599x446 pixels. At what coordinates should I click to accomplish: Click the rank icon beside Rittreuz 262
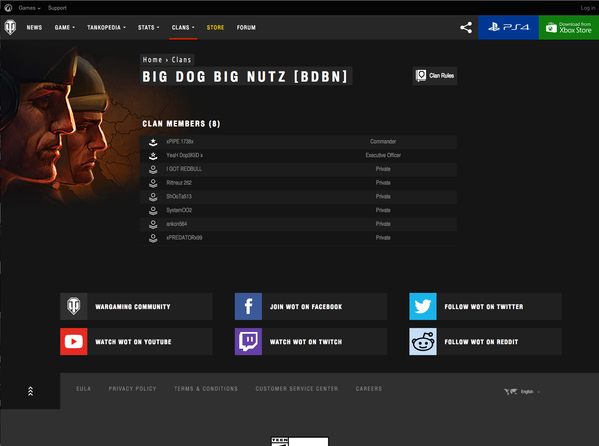pyautogui.click(x=153, y=183)
